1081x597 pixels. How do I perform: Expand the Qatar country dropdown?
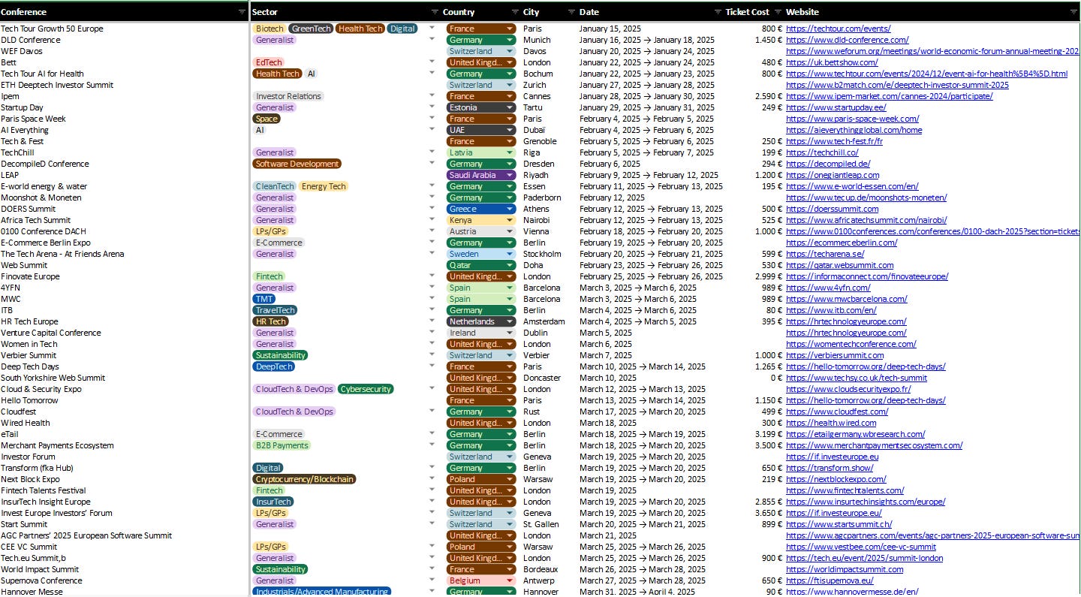[x=510, y=265]
